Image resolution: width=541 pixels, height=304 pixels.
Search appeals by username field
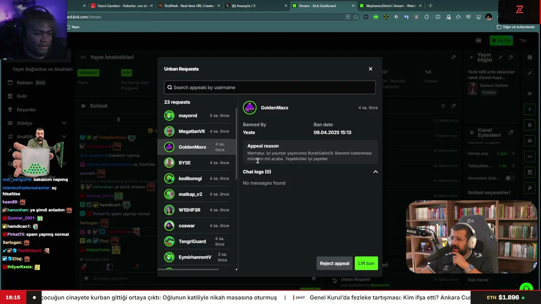[x=270, y=87]
